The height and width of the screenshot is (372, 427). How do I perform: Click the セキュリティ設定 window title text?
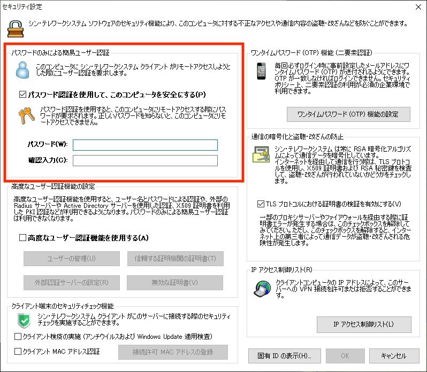pyautogui.click(x=22, y=7)
